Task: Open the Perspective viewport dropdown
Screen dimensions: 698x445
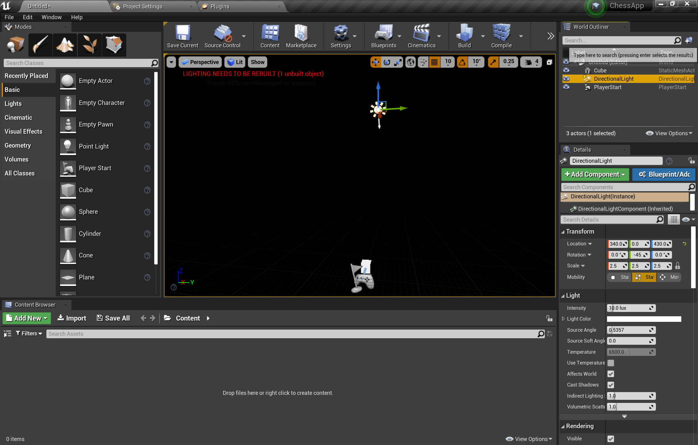Action: tap(200, 62)
